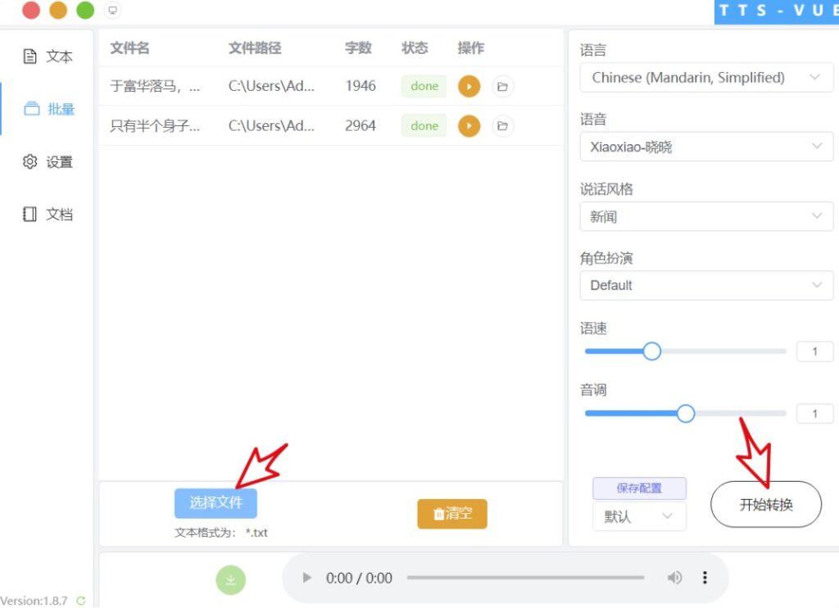Expand the Xiaoxiao-晓晓 voice dropdown
Screen dimensions: 839x608
[705, 147]
